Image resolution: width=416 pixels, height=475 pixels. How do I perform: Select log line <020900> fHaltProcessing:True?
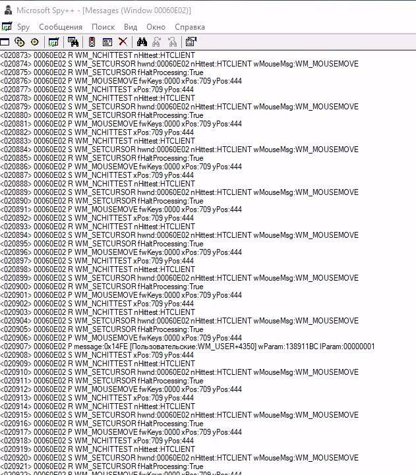[102, 287]
